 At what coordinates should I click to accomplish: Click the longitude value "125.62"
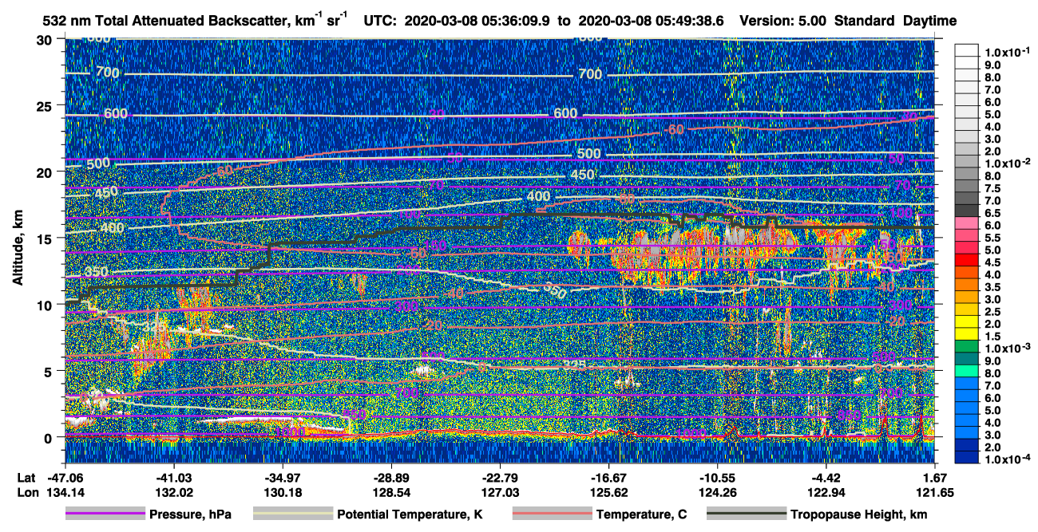(x=608, y=493)
